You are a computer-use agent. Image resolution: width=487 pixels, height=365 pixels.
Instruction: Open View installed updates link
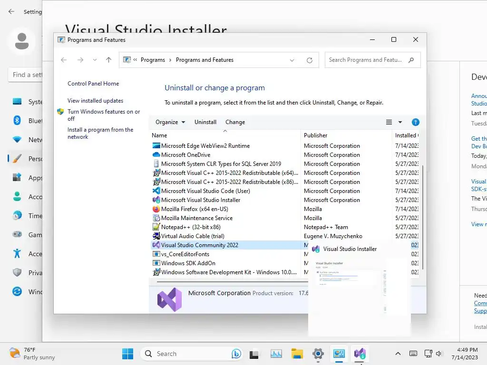pyautogui.click(x=95, y=101)
